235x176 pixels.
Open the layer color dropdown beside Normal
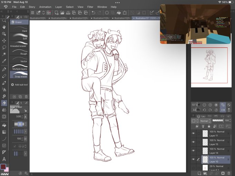[195, 121]
